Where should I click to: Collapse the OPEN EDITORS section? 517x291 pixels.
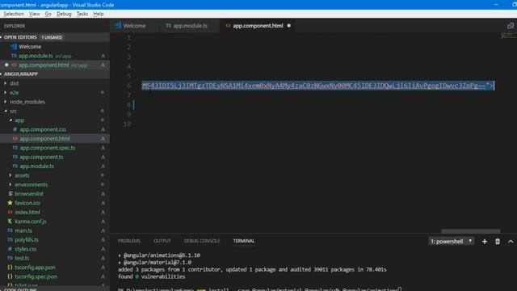20,37
